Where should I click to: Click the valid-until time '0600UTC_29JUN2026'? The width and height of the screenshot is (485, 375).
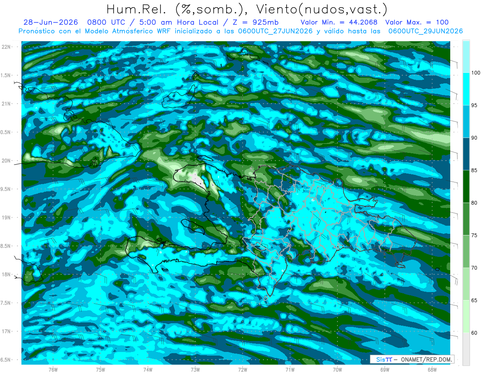(426, 31)
